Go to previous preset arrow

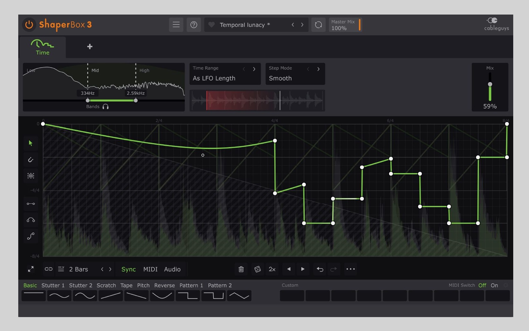click(x=293, y=25)
